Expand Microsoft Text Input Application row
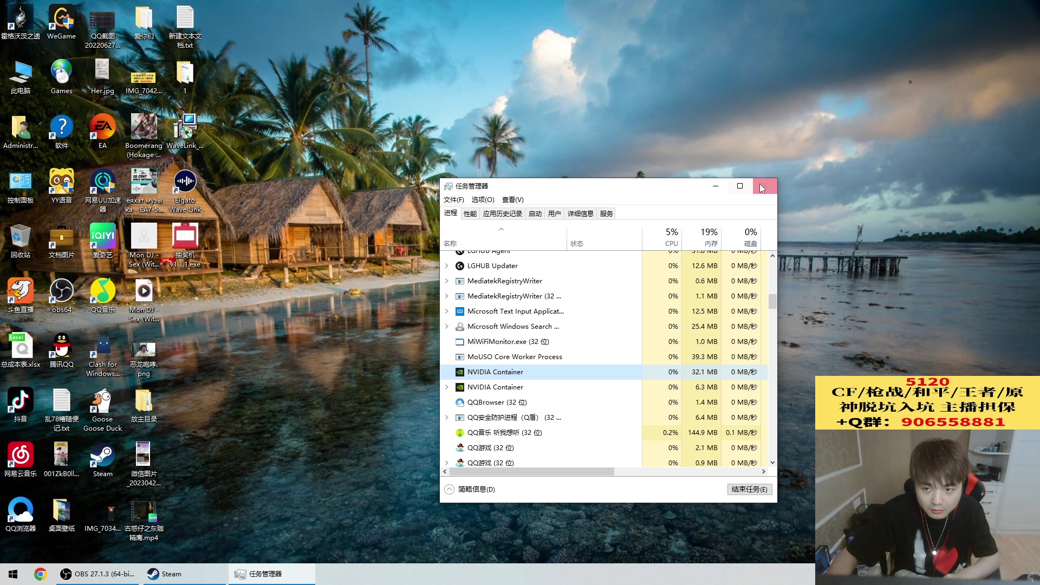The image size is (1040, 585). pos(446,311)
